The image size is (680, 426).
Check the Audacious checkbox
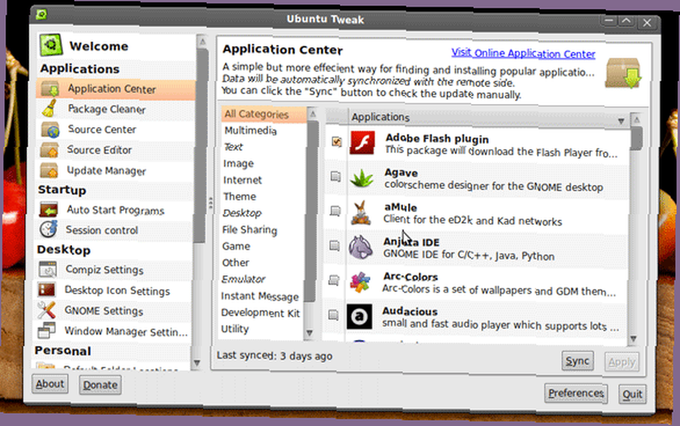[x=333, y=315]
